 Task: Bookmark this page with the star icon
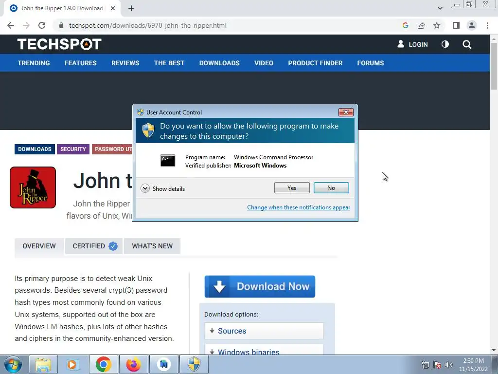click(437, 25)
